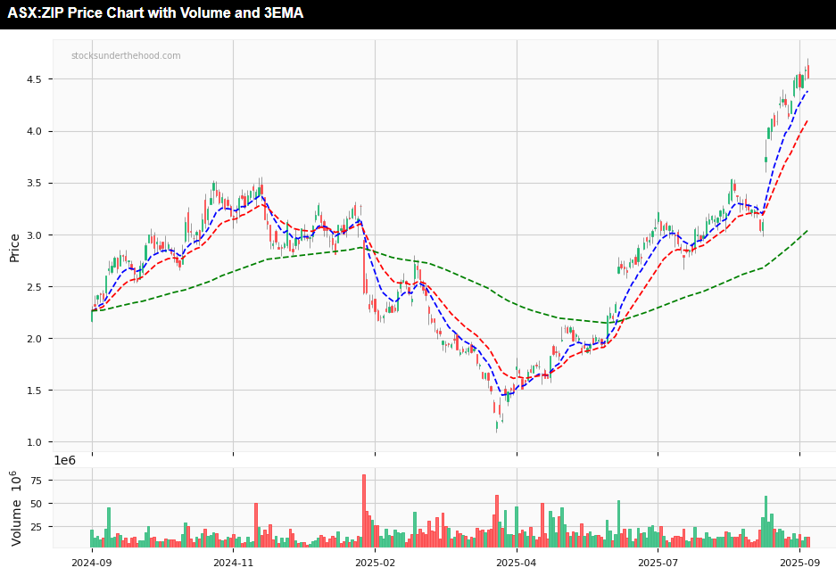Click the 2024-11 date tick label
Image resolution: width=836 pixels, height=576 pixels.
(233, 563)
